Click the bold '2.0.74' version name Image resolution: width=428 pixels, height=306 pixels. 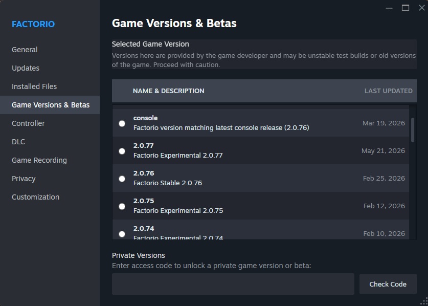tap(144, 228)
